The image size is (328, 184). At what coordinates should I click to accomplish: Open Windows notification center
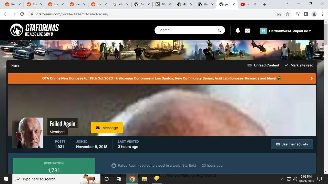[320, 179]
